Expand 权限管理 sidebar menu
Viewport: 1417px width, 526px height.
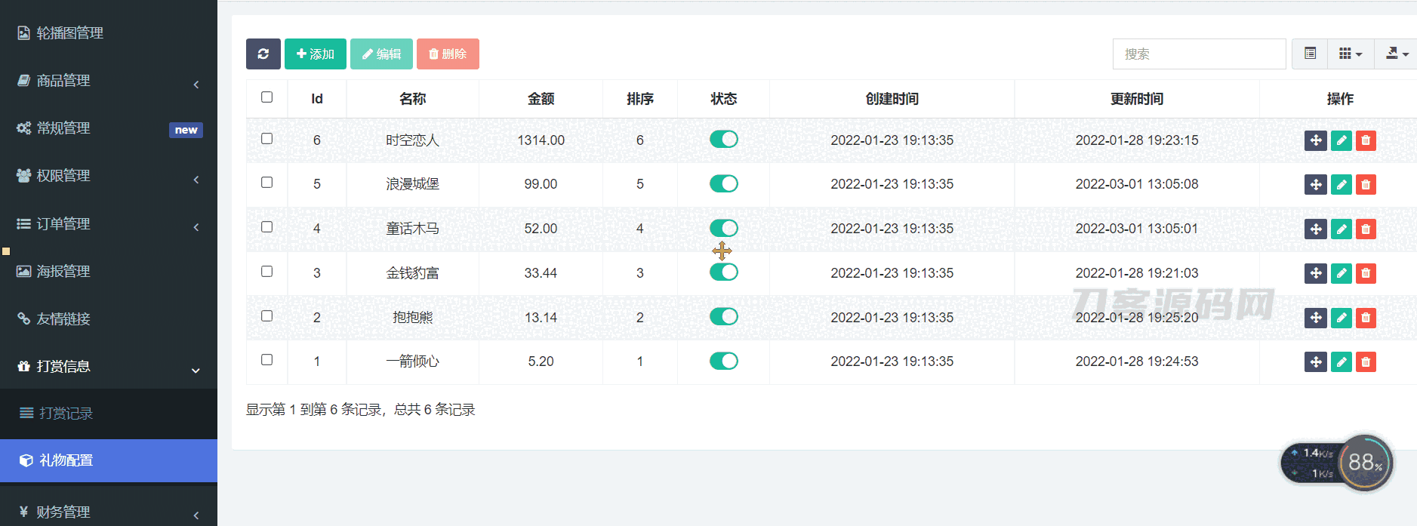tap(109, 176)
